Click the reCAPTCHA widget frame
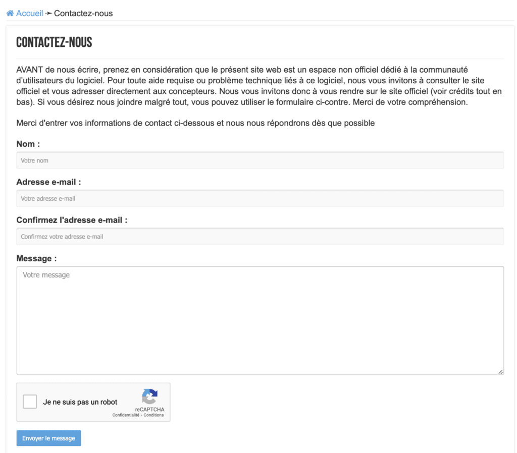517x453 pixels. pos(93,402)
